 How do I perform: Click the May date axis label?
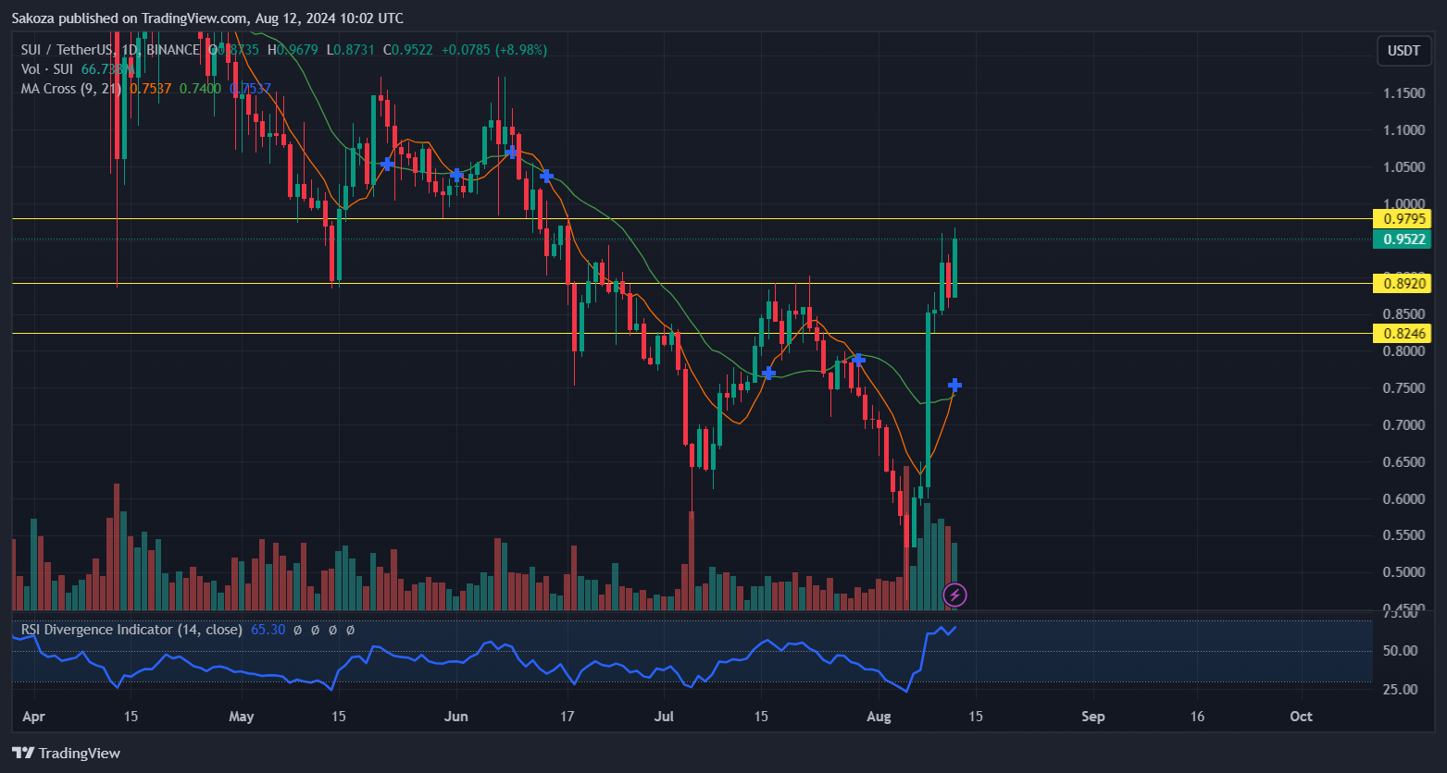point(241,717)
